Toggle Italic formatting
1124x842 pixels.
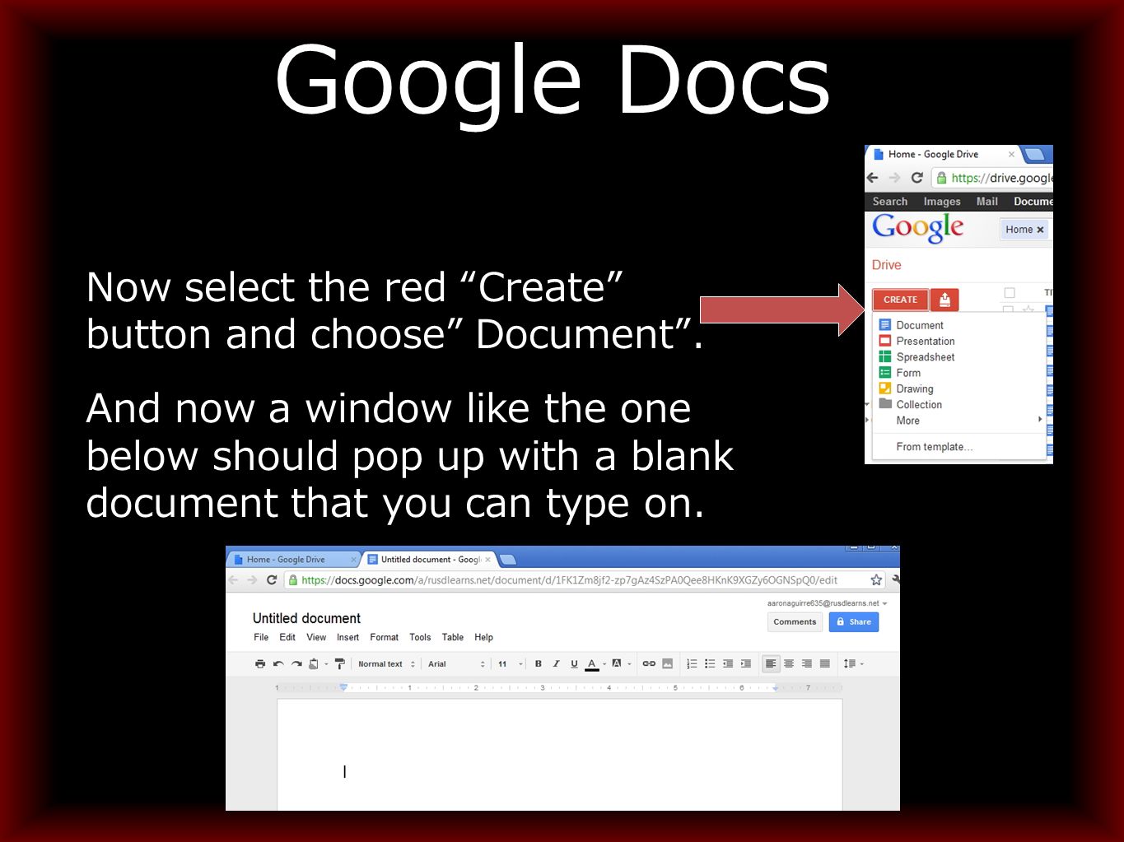coord(556,663)
